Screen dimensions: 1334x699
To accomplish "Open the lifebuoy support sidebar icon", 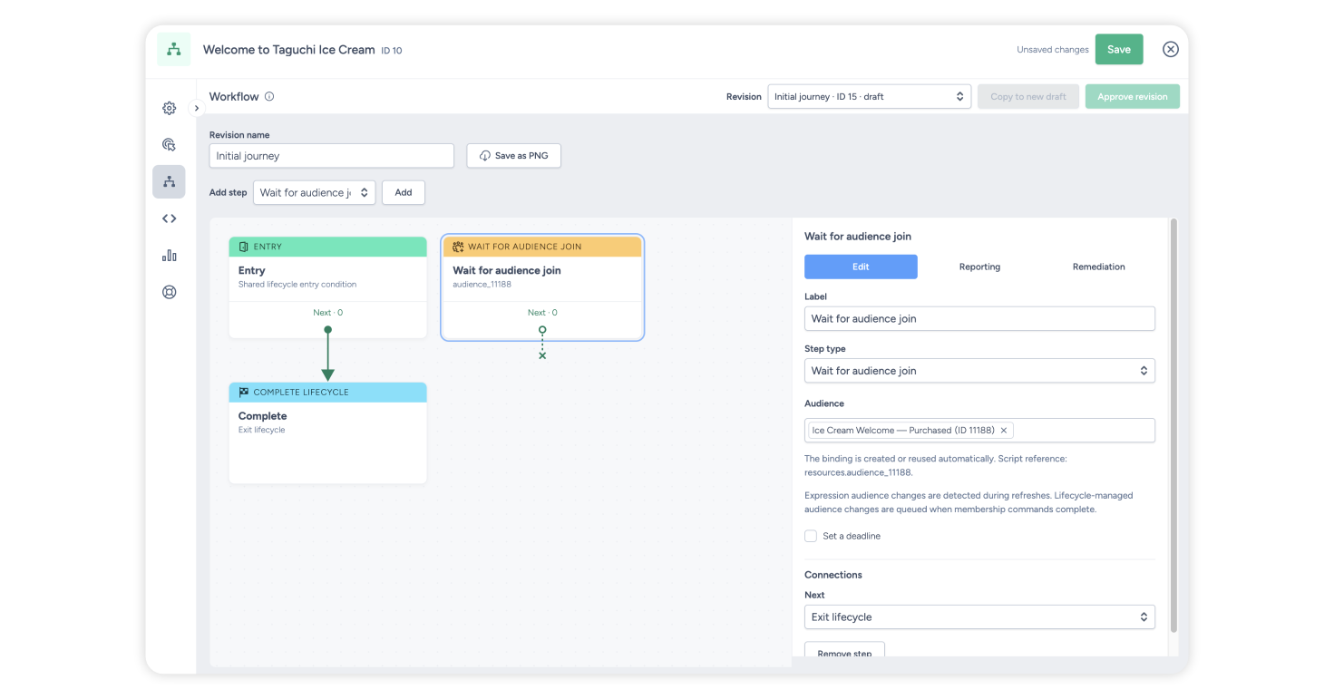I will pos(169,292).
